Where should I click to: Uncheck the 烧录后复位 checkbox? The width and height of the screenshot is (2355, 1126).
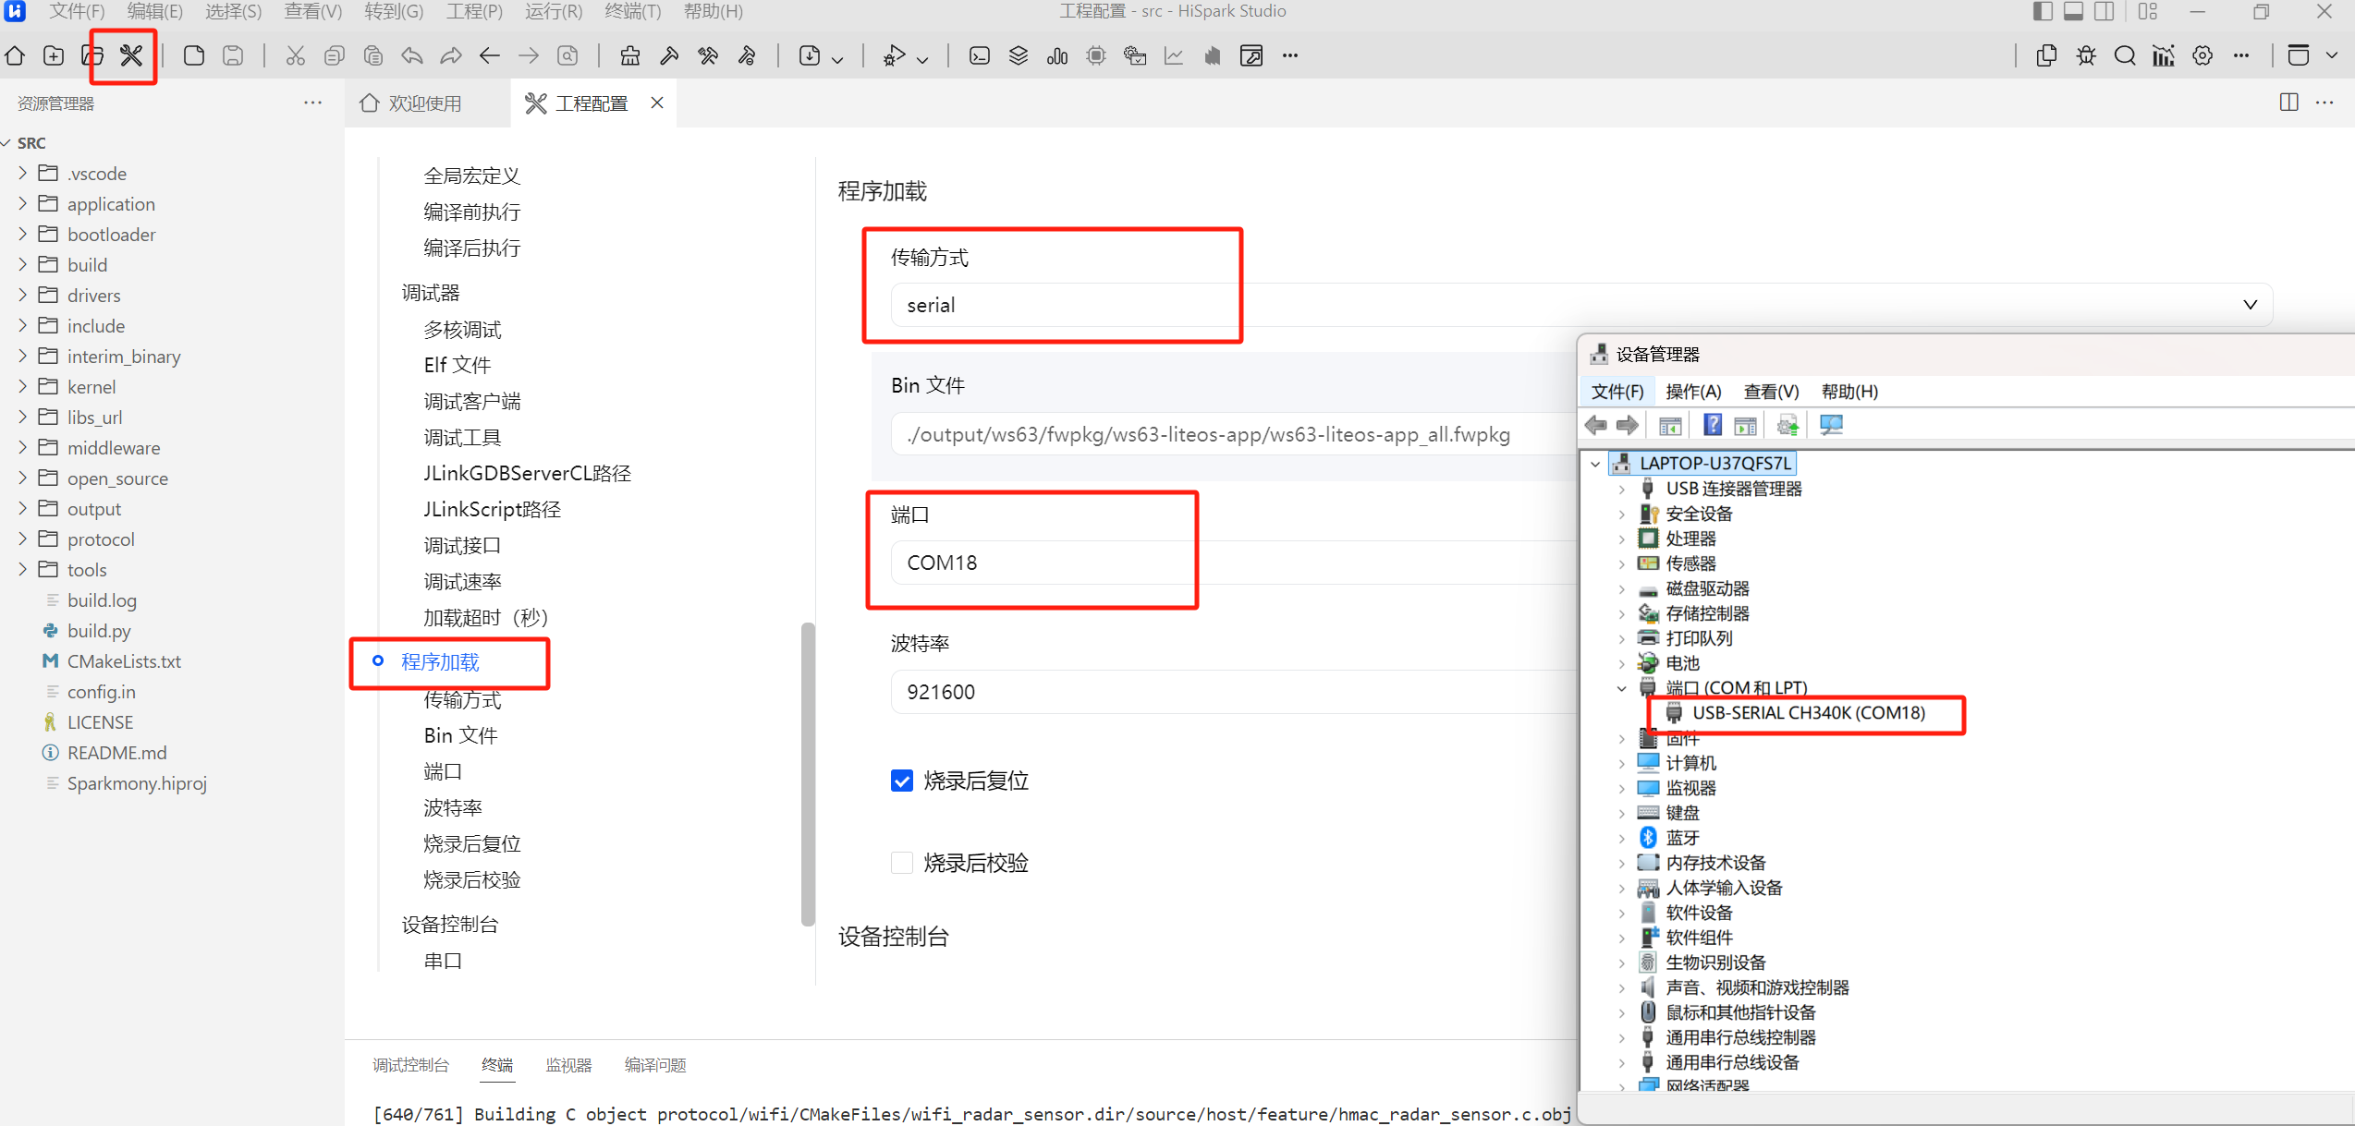pyautogui.click(x=902, y=781)
